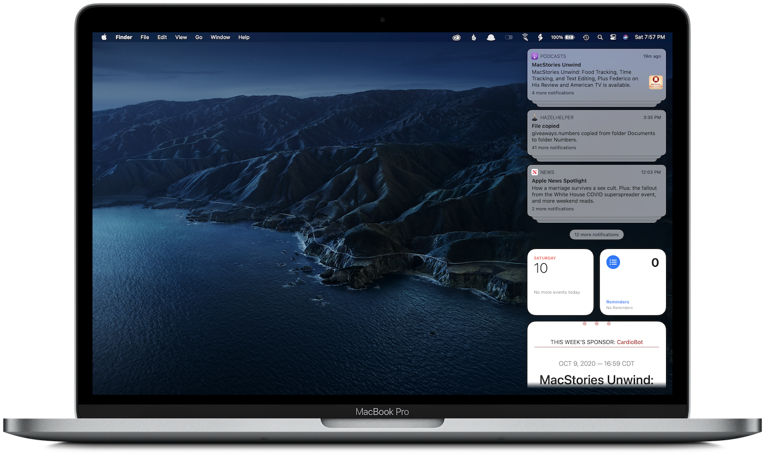This screenshot has width=765, height=455.
Task: Click the News app icon in notification
Action: coord(534,172)
